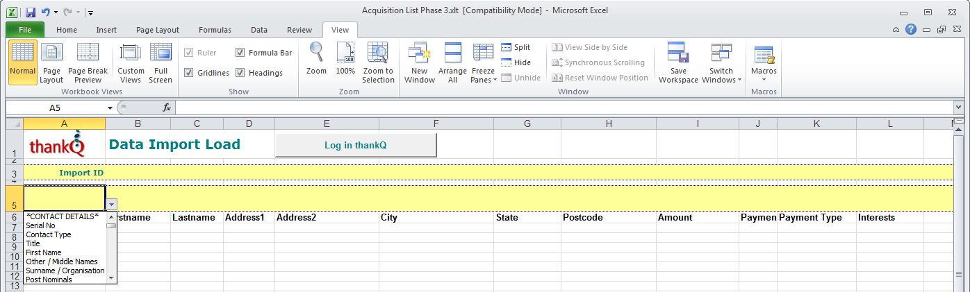Open Page Break Preview
The image size is (970, 292).
pos(88,62)
